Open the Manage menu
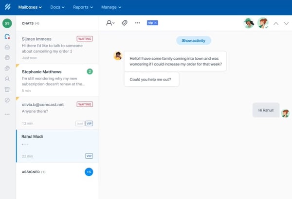Image resolution: width=292 pixels, height=199 pixels. point(111,7)
